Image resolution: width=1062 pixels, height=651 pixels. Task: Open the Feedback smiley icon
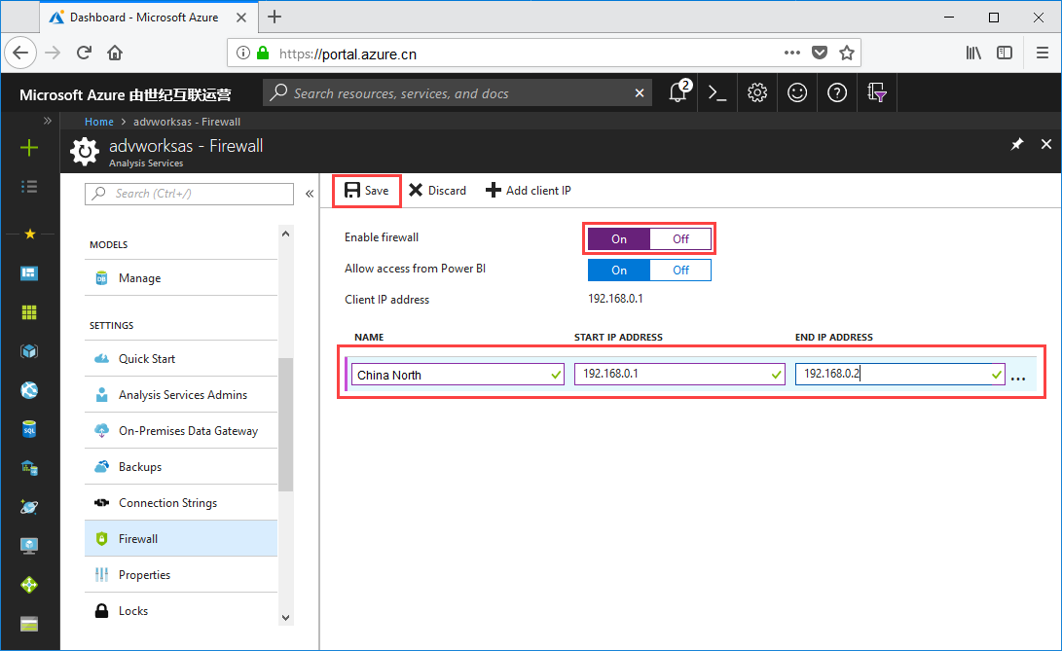coord(797,92)
